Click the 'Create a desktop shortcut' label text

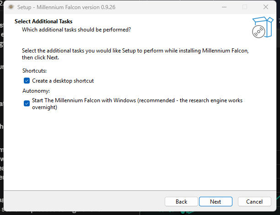point(63,81)
